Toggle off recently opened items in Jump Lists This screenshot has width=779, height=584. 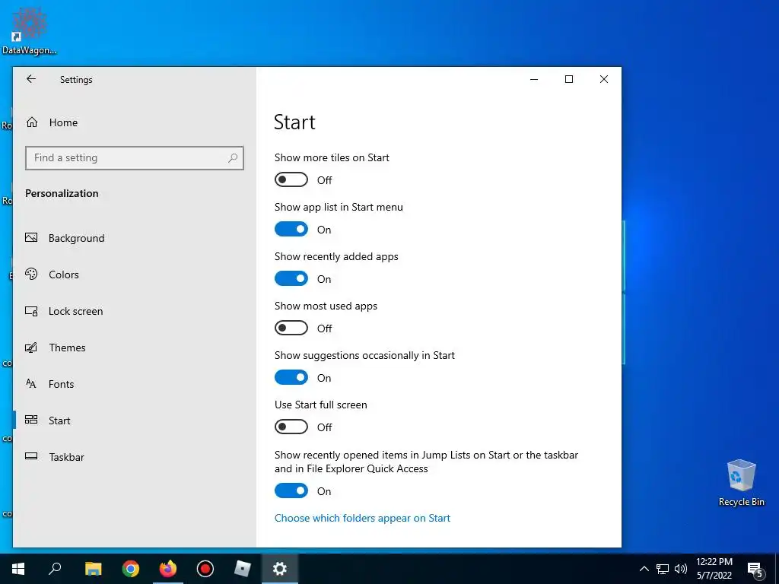click(x=291, y=491)
